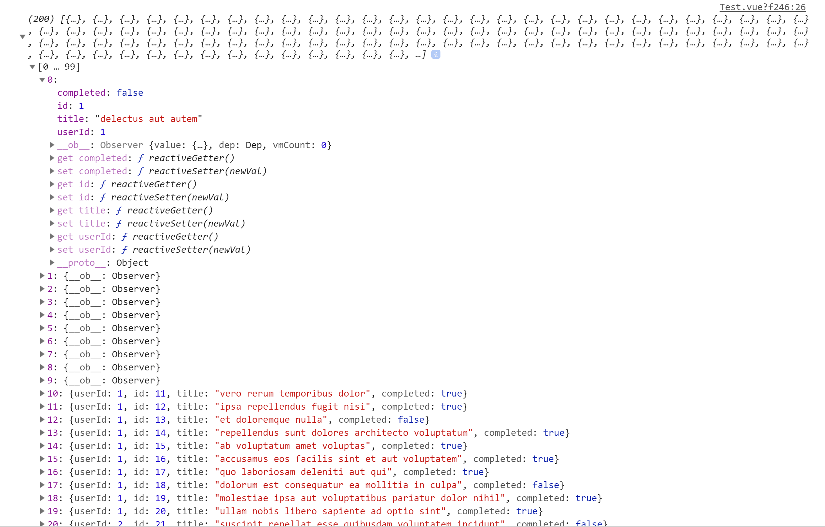Screen dimensions: 825x527
Task: Click 'completed: false' in item 17 row
Action: 516,485
